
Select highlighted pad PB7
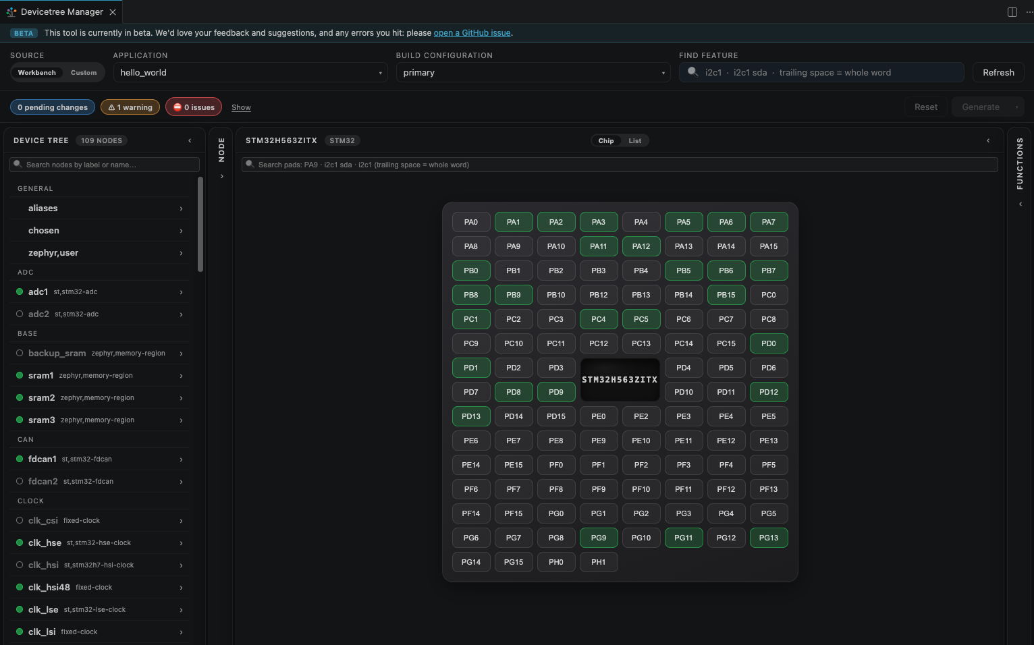coord(769,271)
